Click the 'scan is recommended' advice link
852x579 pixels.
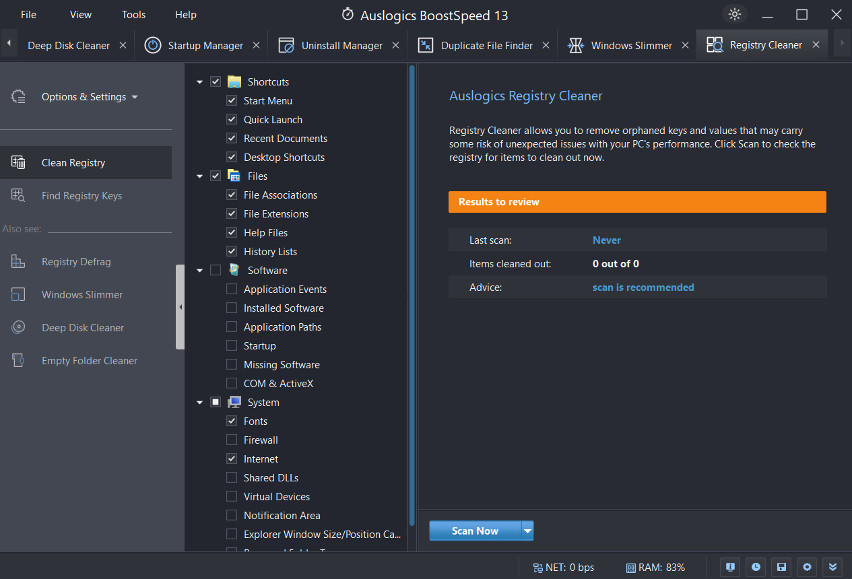pyautogui.click(x=643, y=287)
